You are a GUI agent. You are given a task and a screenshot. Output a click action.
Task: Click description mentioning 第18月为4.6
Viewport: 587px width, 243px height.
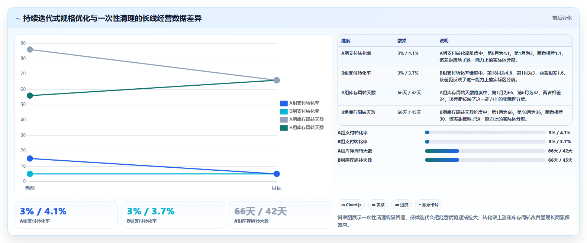click(x=503, y=76)
